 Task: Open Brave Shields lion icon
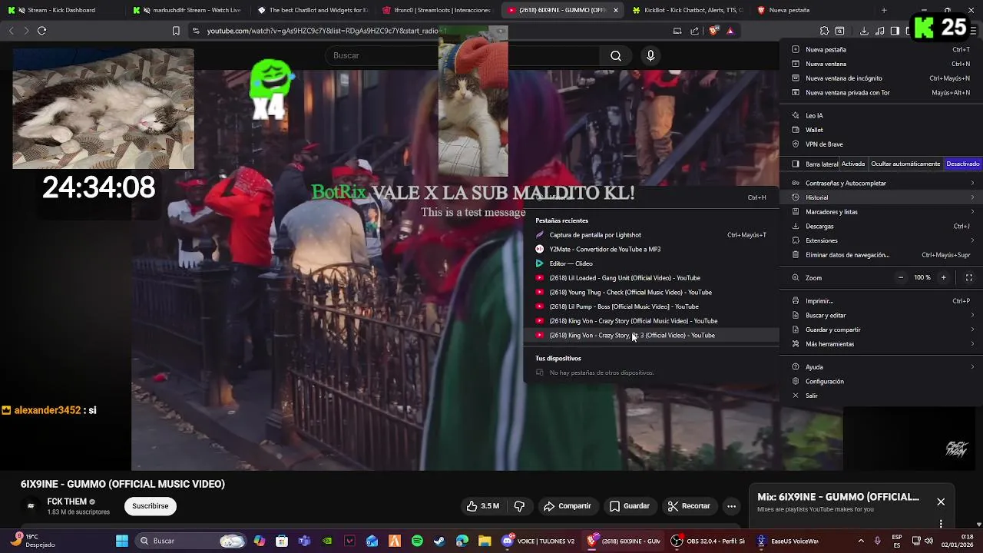pyautogui.click(x=714, y=31)
